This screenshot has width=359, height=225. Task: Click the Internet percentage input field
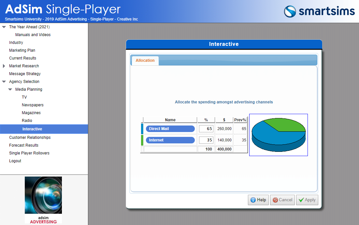point(206,140)
